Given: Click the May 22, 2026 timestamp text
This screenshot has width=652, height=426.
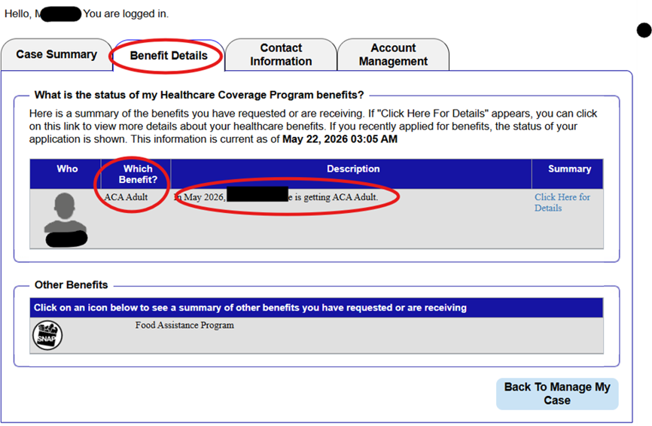Looking at the screenshot, I should point(340,138).
